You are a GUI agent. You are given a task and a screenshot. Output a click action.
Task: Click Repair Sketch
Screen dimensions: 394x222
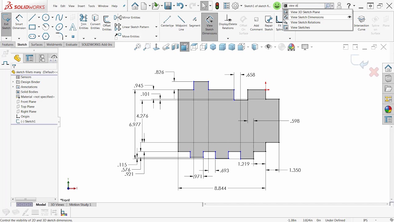pos(269,23)
